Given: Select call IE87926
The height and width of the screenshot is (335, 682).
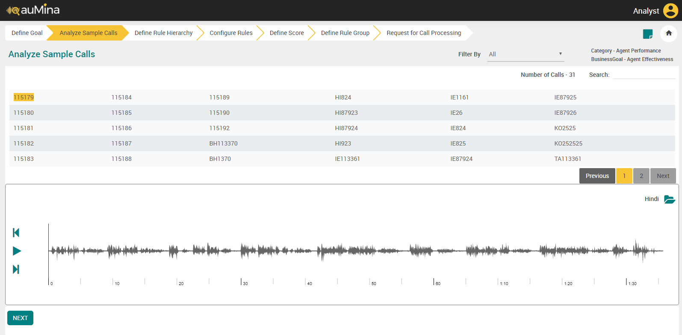Looking at the screenshot, I should pyautogui.click(x=565, y=113).
